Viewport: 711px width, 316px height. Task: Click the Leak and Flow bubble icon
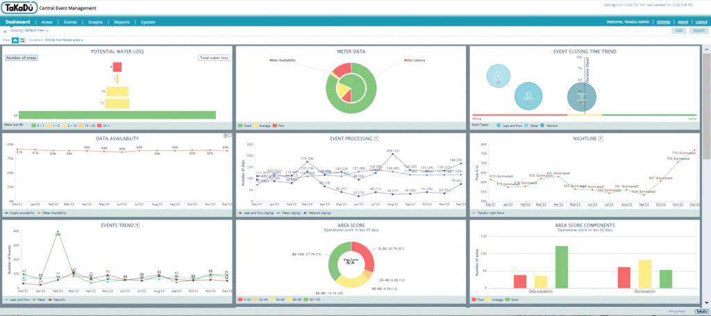[528, 96]
